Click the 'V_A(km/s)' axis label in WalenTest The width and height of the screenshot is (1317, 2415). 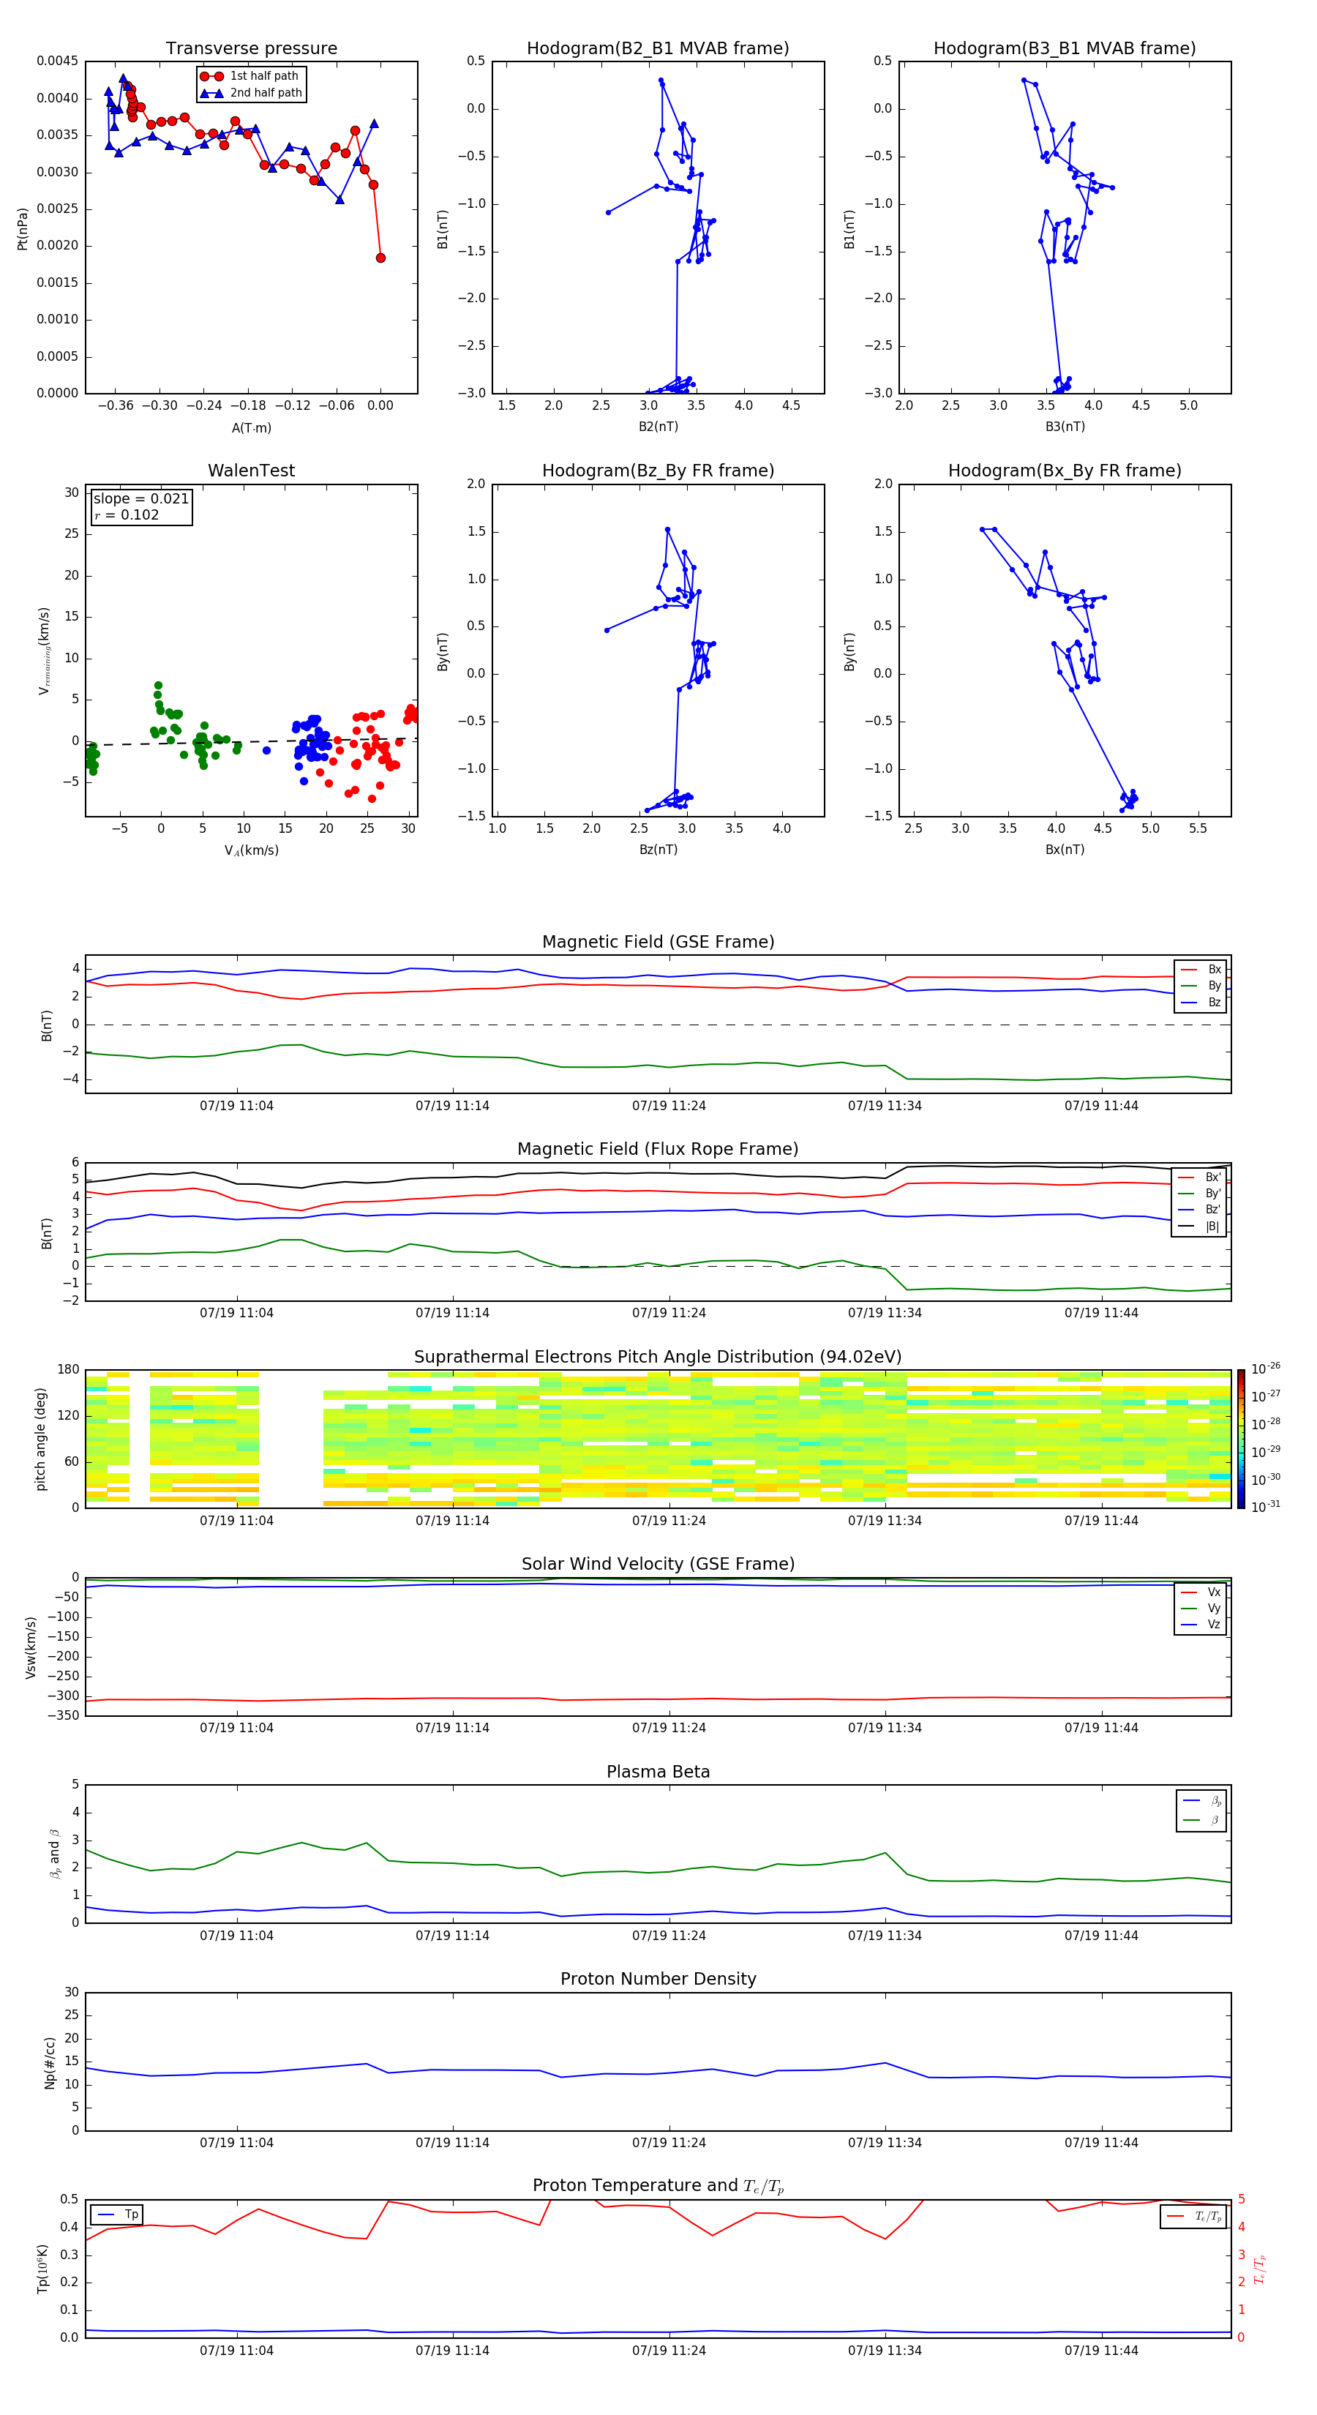[x=251, y=850]
